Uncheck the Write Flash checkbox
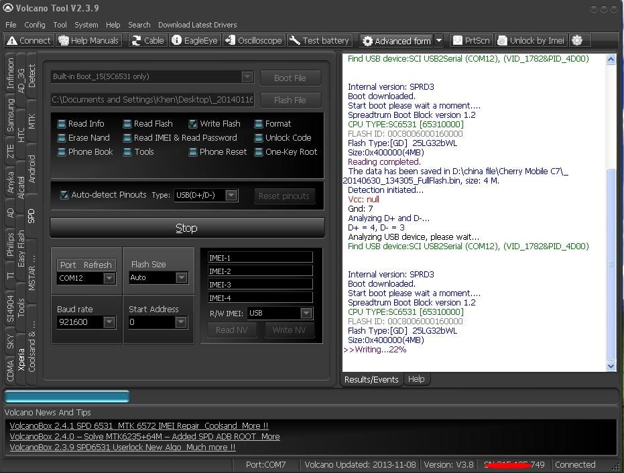Viewport: 624px width, 473px height. (x=193, y=124)
